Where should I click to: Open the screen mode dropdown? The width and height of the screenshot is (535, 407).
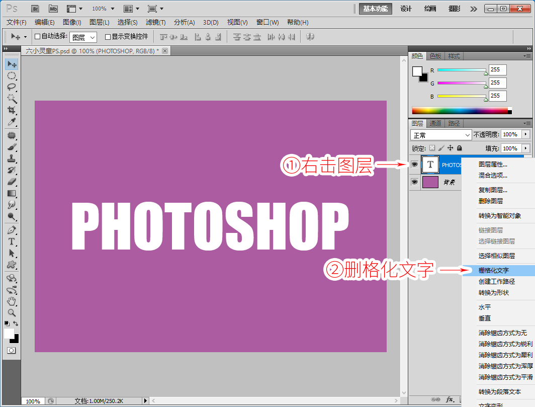point(155,9)
